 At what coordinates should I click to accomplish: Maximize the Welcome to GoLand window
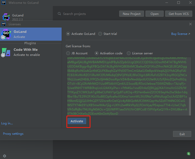click(179, 3)
